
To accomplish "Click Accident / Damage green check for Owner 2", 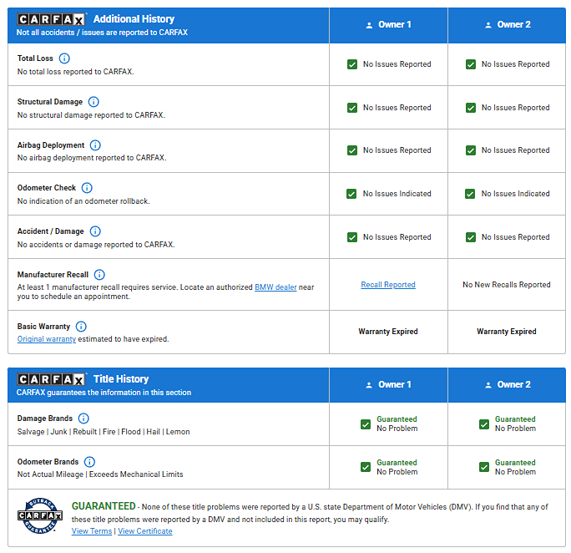I will pyautogui.click(x=471, y=237).
